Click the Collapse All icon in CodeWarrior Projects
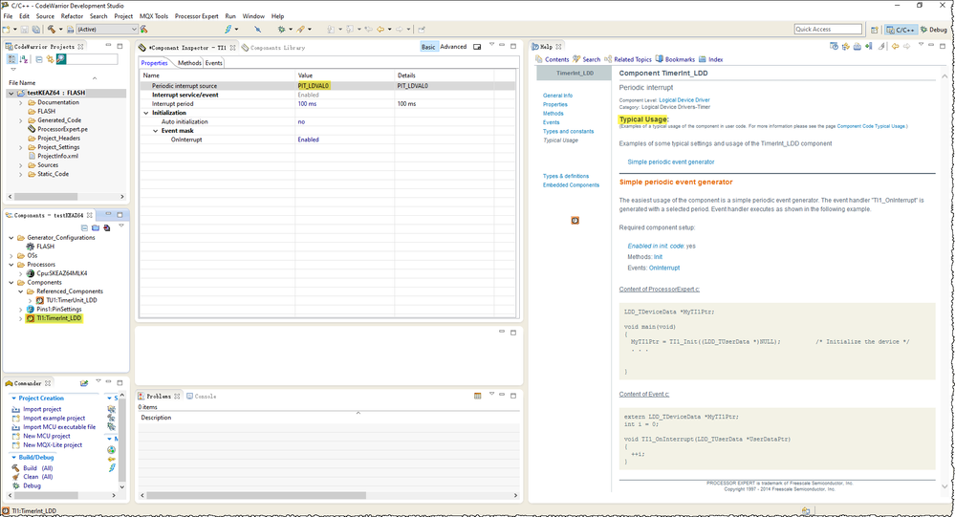The image size is (955, 517). point(39,59)
